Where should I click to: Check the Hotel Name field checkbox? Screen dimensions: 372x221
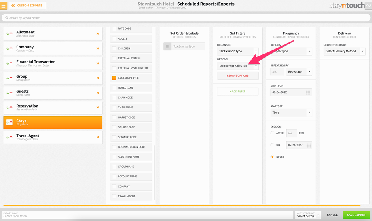tap(114, 88)
